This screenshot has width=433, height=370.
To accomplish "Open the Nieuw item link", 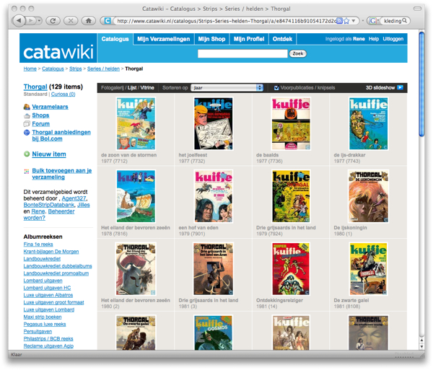I will click(49, 154).
